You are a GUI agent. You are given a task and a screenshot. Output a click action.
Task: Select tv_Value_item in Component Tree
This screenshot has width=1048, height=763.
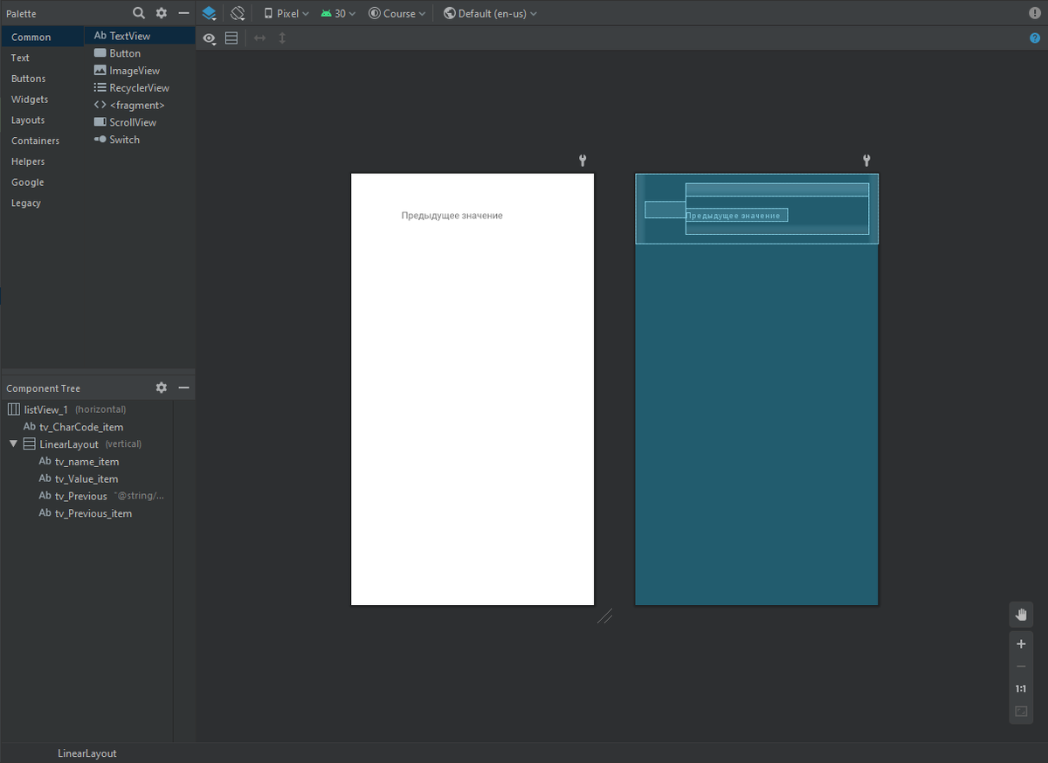[x=86, y=479]
